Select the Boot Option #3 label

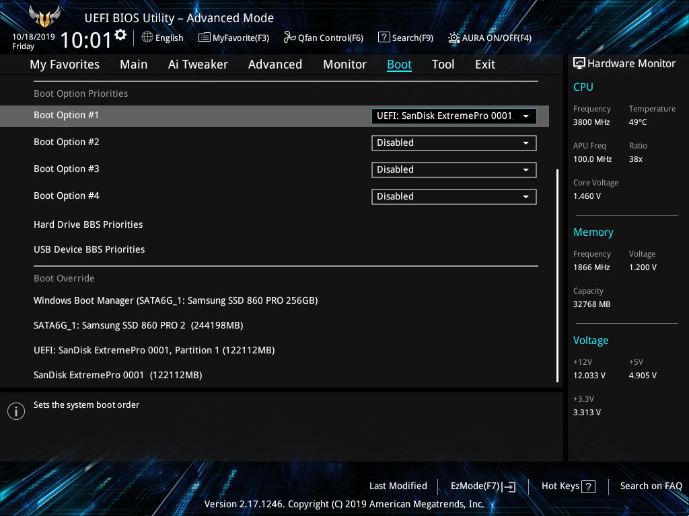67,169
